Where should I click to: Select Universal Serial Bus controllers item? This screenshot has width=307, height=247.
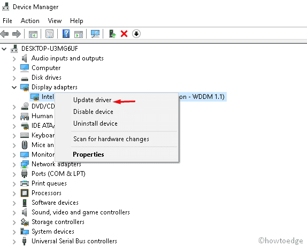74,241
